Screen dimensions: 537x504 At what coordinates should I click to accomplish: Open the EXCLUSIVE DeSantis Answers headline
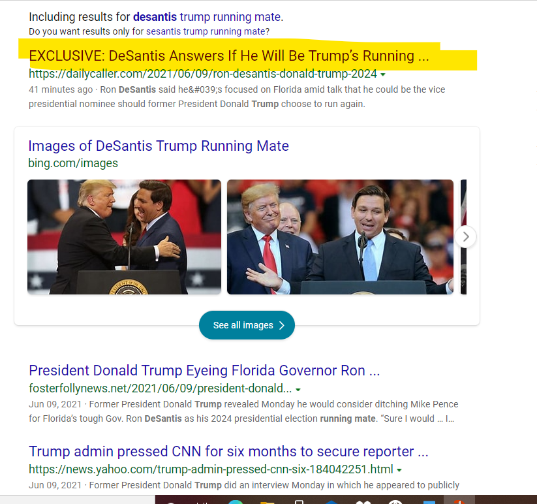tap(229, 56)
